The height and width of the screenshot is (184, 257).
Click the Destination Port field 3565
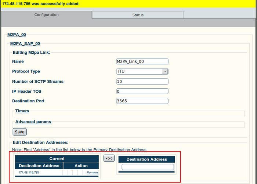(142, 101)
